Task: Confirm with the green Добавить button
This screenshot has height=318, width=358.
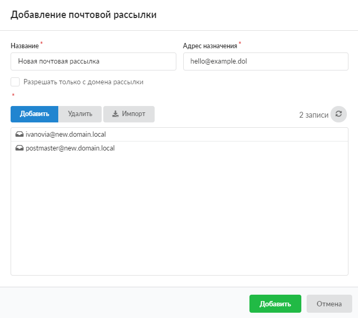Action: tap(275, 304)
